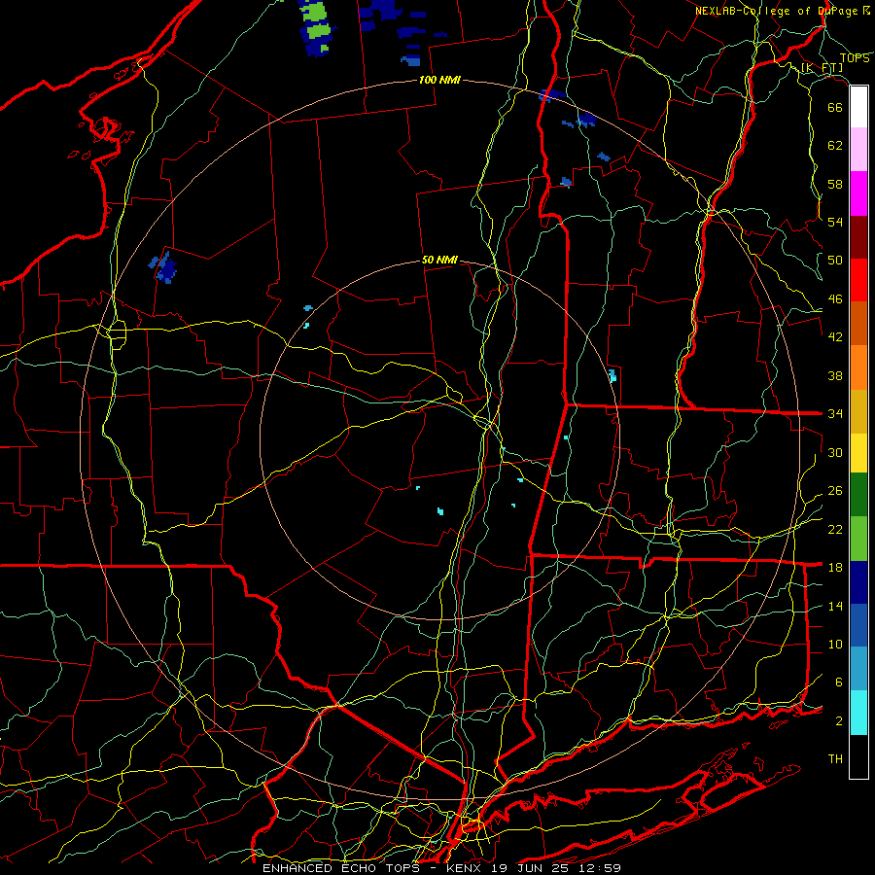
Task: Click the legend value "2"
Action: (838, 720)
